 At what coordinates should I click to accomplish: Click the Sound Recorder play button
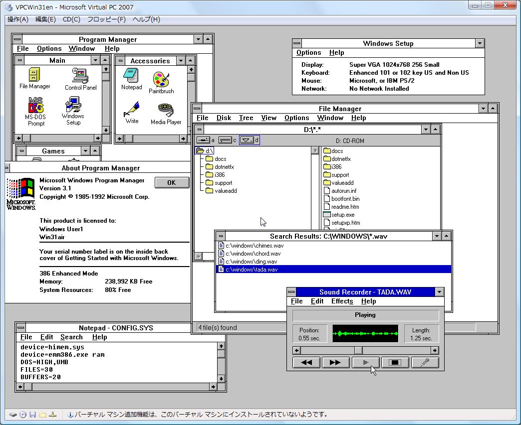click(x=365, y=362)
